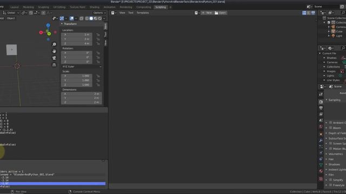
Task: Select material preview shading mode
Action: click(95, 18)
